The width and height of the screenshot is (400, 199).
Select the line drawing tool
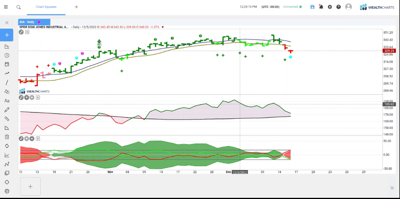7,83
